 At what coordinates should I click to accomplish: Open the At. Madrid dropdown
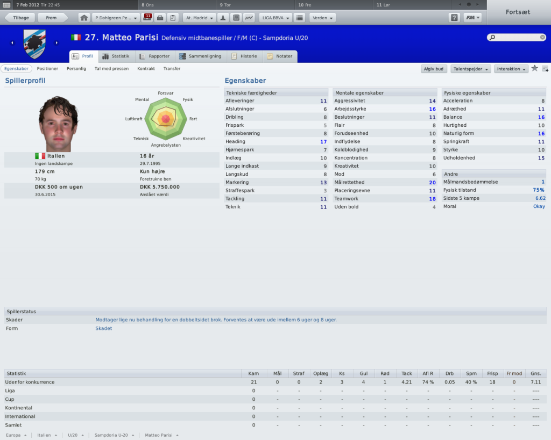click(199, 18)
